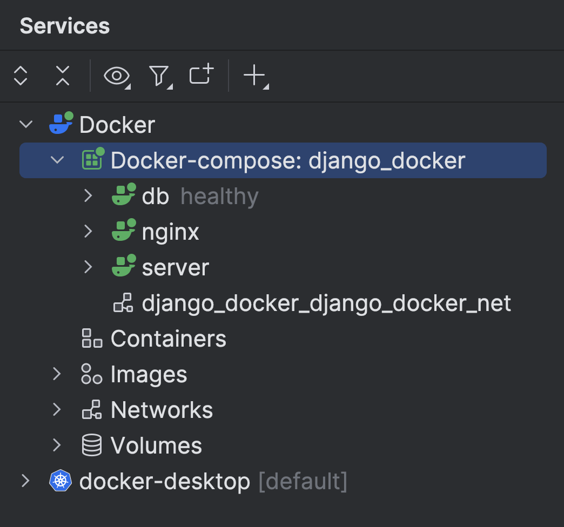The height and width of the screenshot is (527, 564).
Task: Click the Open in New Tab icon
Action: (x=202, y=76)
